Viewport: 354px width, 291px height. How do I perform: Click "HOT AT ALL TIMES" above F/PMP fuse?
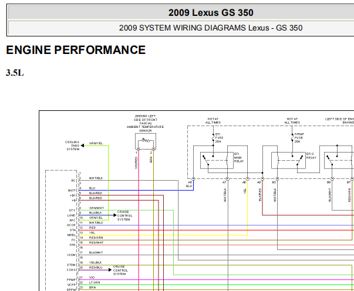[292, 121]
